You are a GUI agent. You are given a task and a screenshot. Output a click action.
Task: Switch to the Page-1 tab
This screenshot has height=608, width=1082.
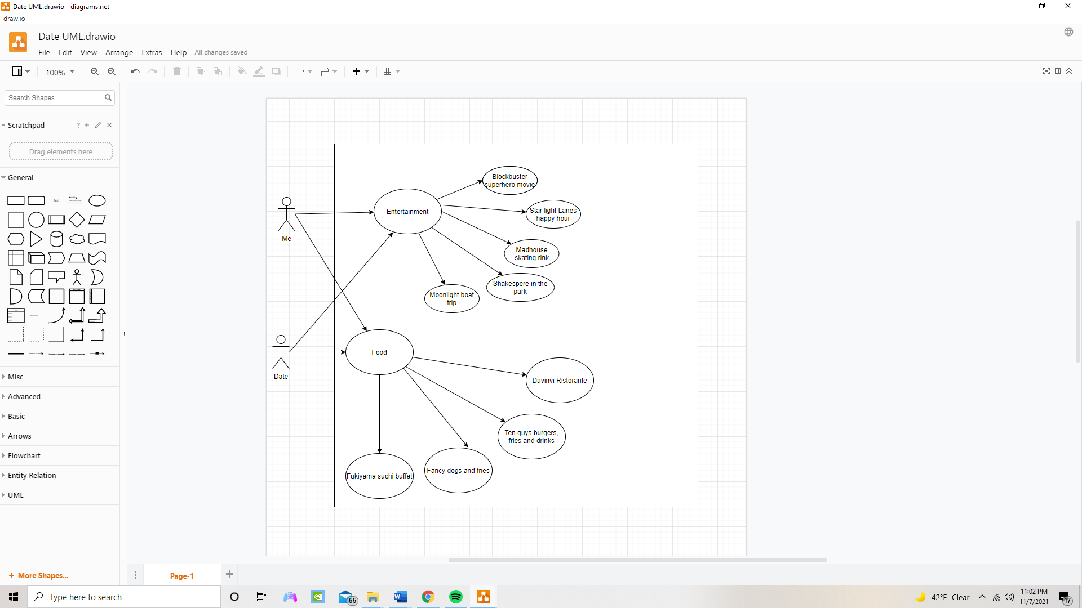181,575
